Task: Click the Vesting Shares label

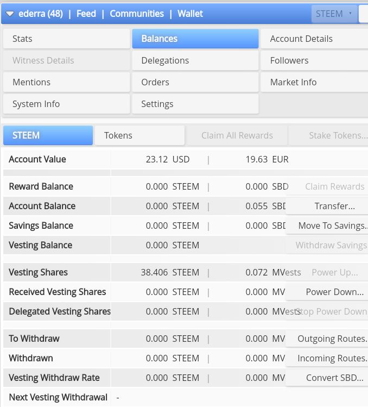Action: (x=38, y=272)
